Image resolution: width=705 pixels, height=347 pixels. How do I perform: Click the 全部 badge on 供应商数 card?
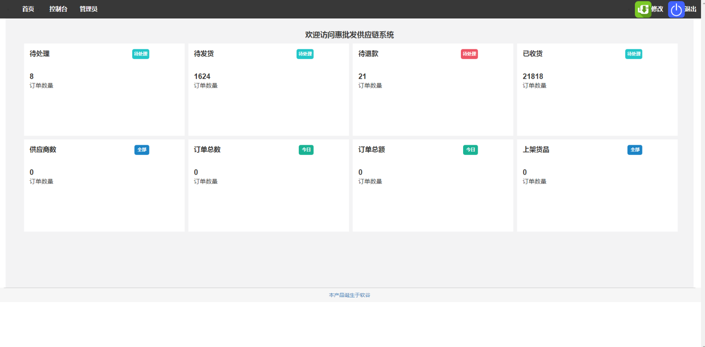[142, 150]
